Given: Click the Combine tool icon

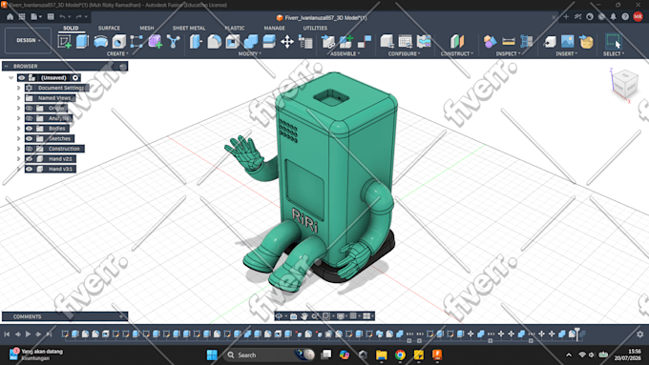Looking at the screenshot, I should [250, 41].
